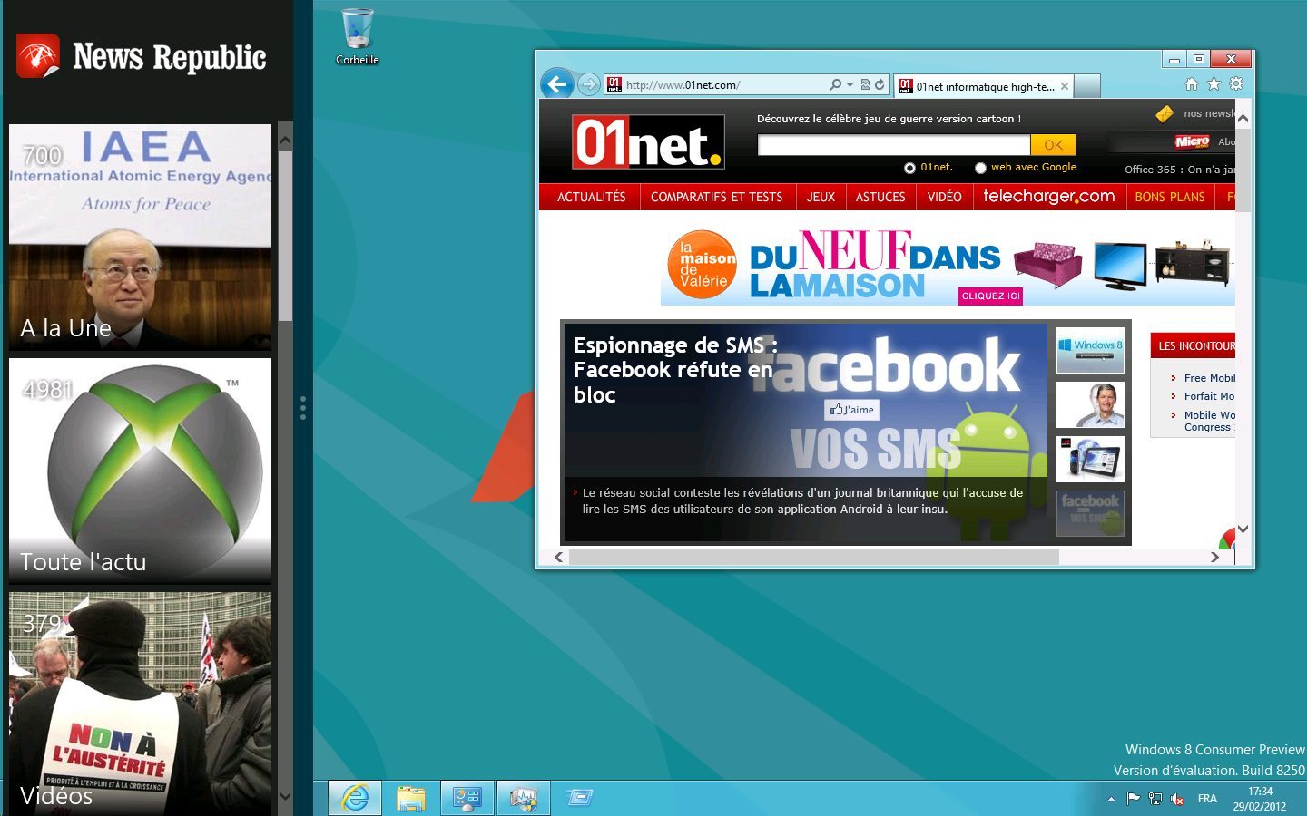Screen dimensions: 1307x816
Task: Select the 01net. search radio button
Action: click(x=909, y=168)
